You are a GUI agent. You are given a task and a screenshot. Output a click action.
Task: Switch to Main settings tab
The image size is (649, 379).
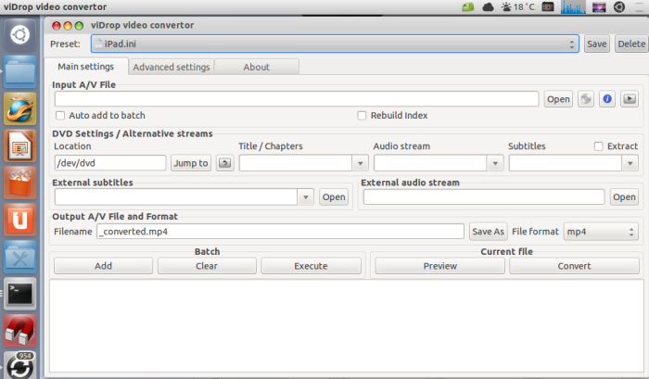click(85, 67)
